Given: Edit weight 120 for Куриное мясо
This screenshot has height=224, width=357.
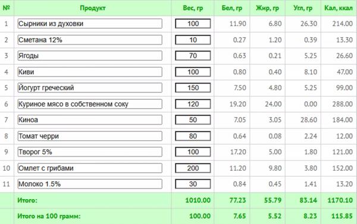Looking at the screenshot, I should [193, 104].
